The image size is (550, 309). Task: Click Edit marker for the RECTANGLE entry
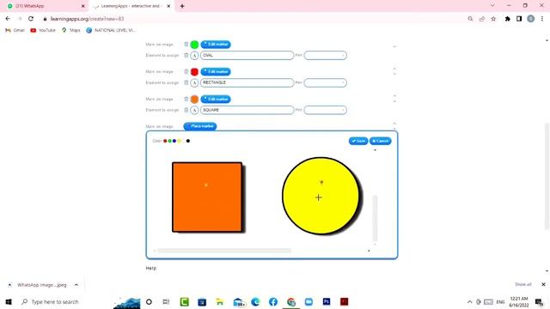click(216, 71)
